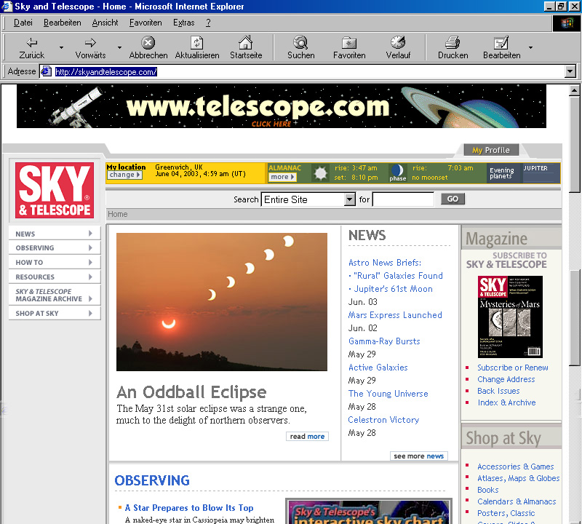Expand the RESOURCES sidebar menu
This screenshot has height=524, width=582.
(54, 277)
